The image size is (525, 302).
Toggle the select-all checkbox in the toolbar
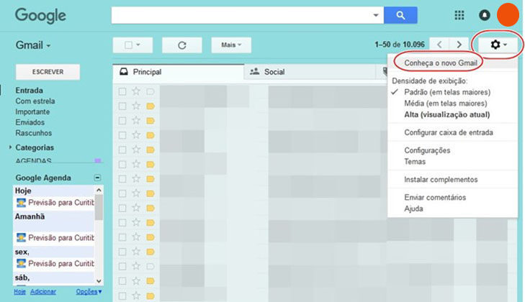click(129, 45)
